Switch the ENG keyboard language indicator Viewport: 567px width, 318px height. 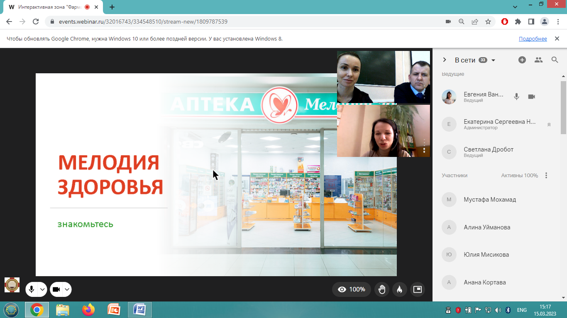522,310
